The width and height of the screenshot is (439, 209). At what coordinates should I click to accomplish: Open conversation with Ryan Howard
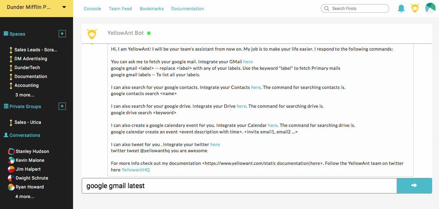click(30, 187)
